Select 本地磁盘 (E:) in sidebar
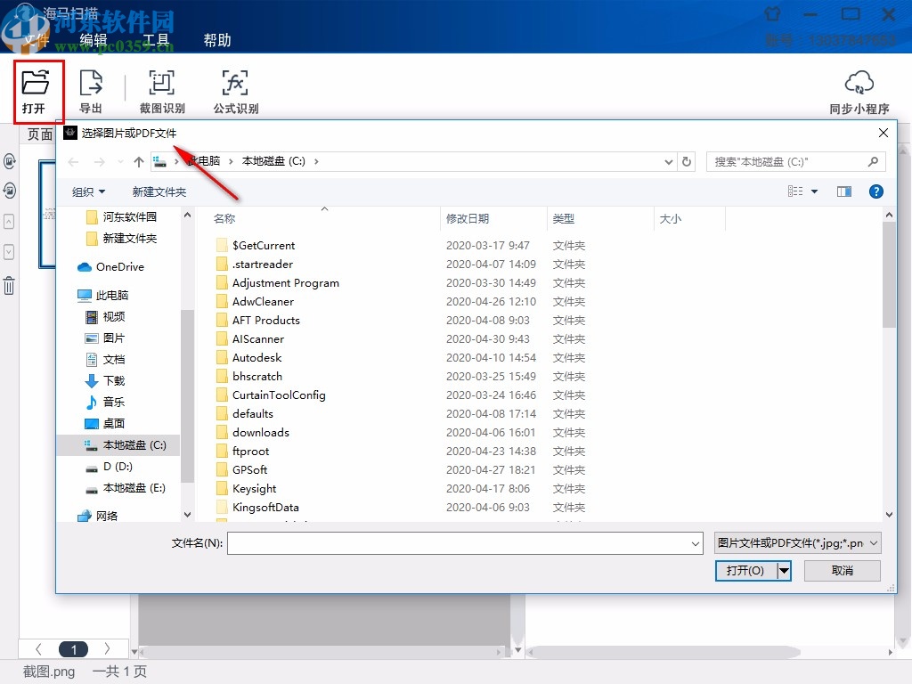Screen dimensions: 912x684 126,488
